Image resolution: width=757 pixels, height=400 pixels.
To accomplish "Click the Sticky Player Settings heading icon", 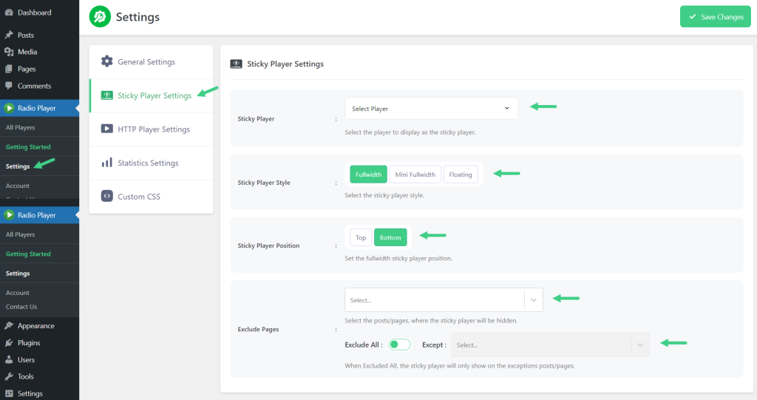I will coord(236,64).
